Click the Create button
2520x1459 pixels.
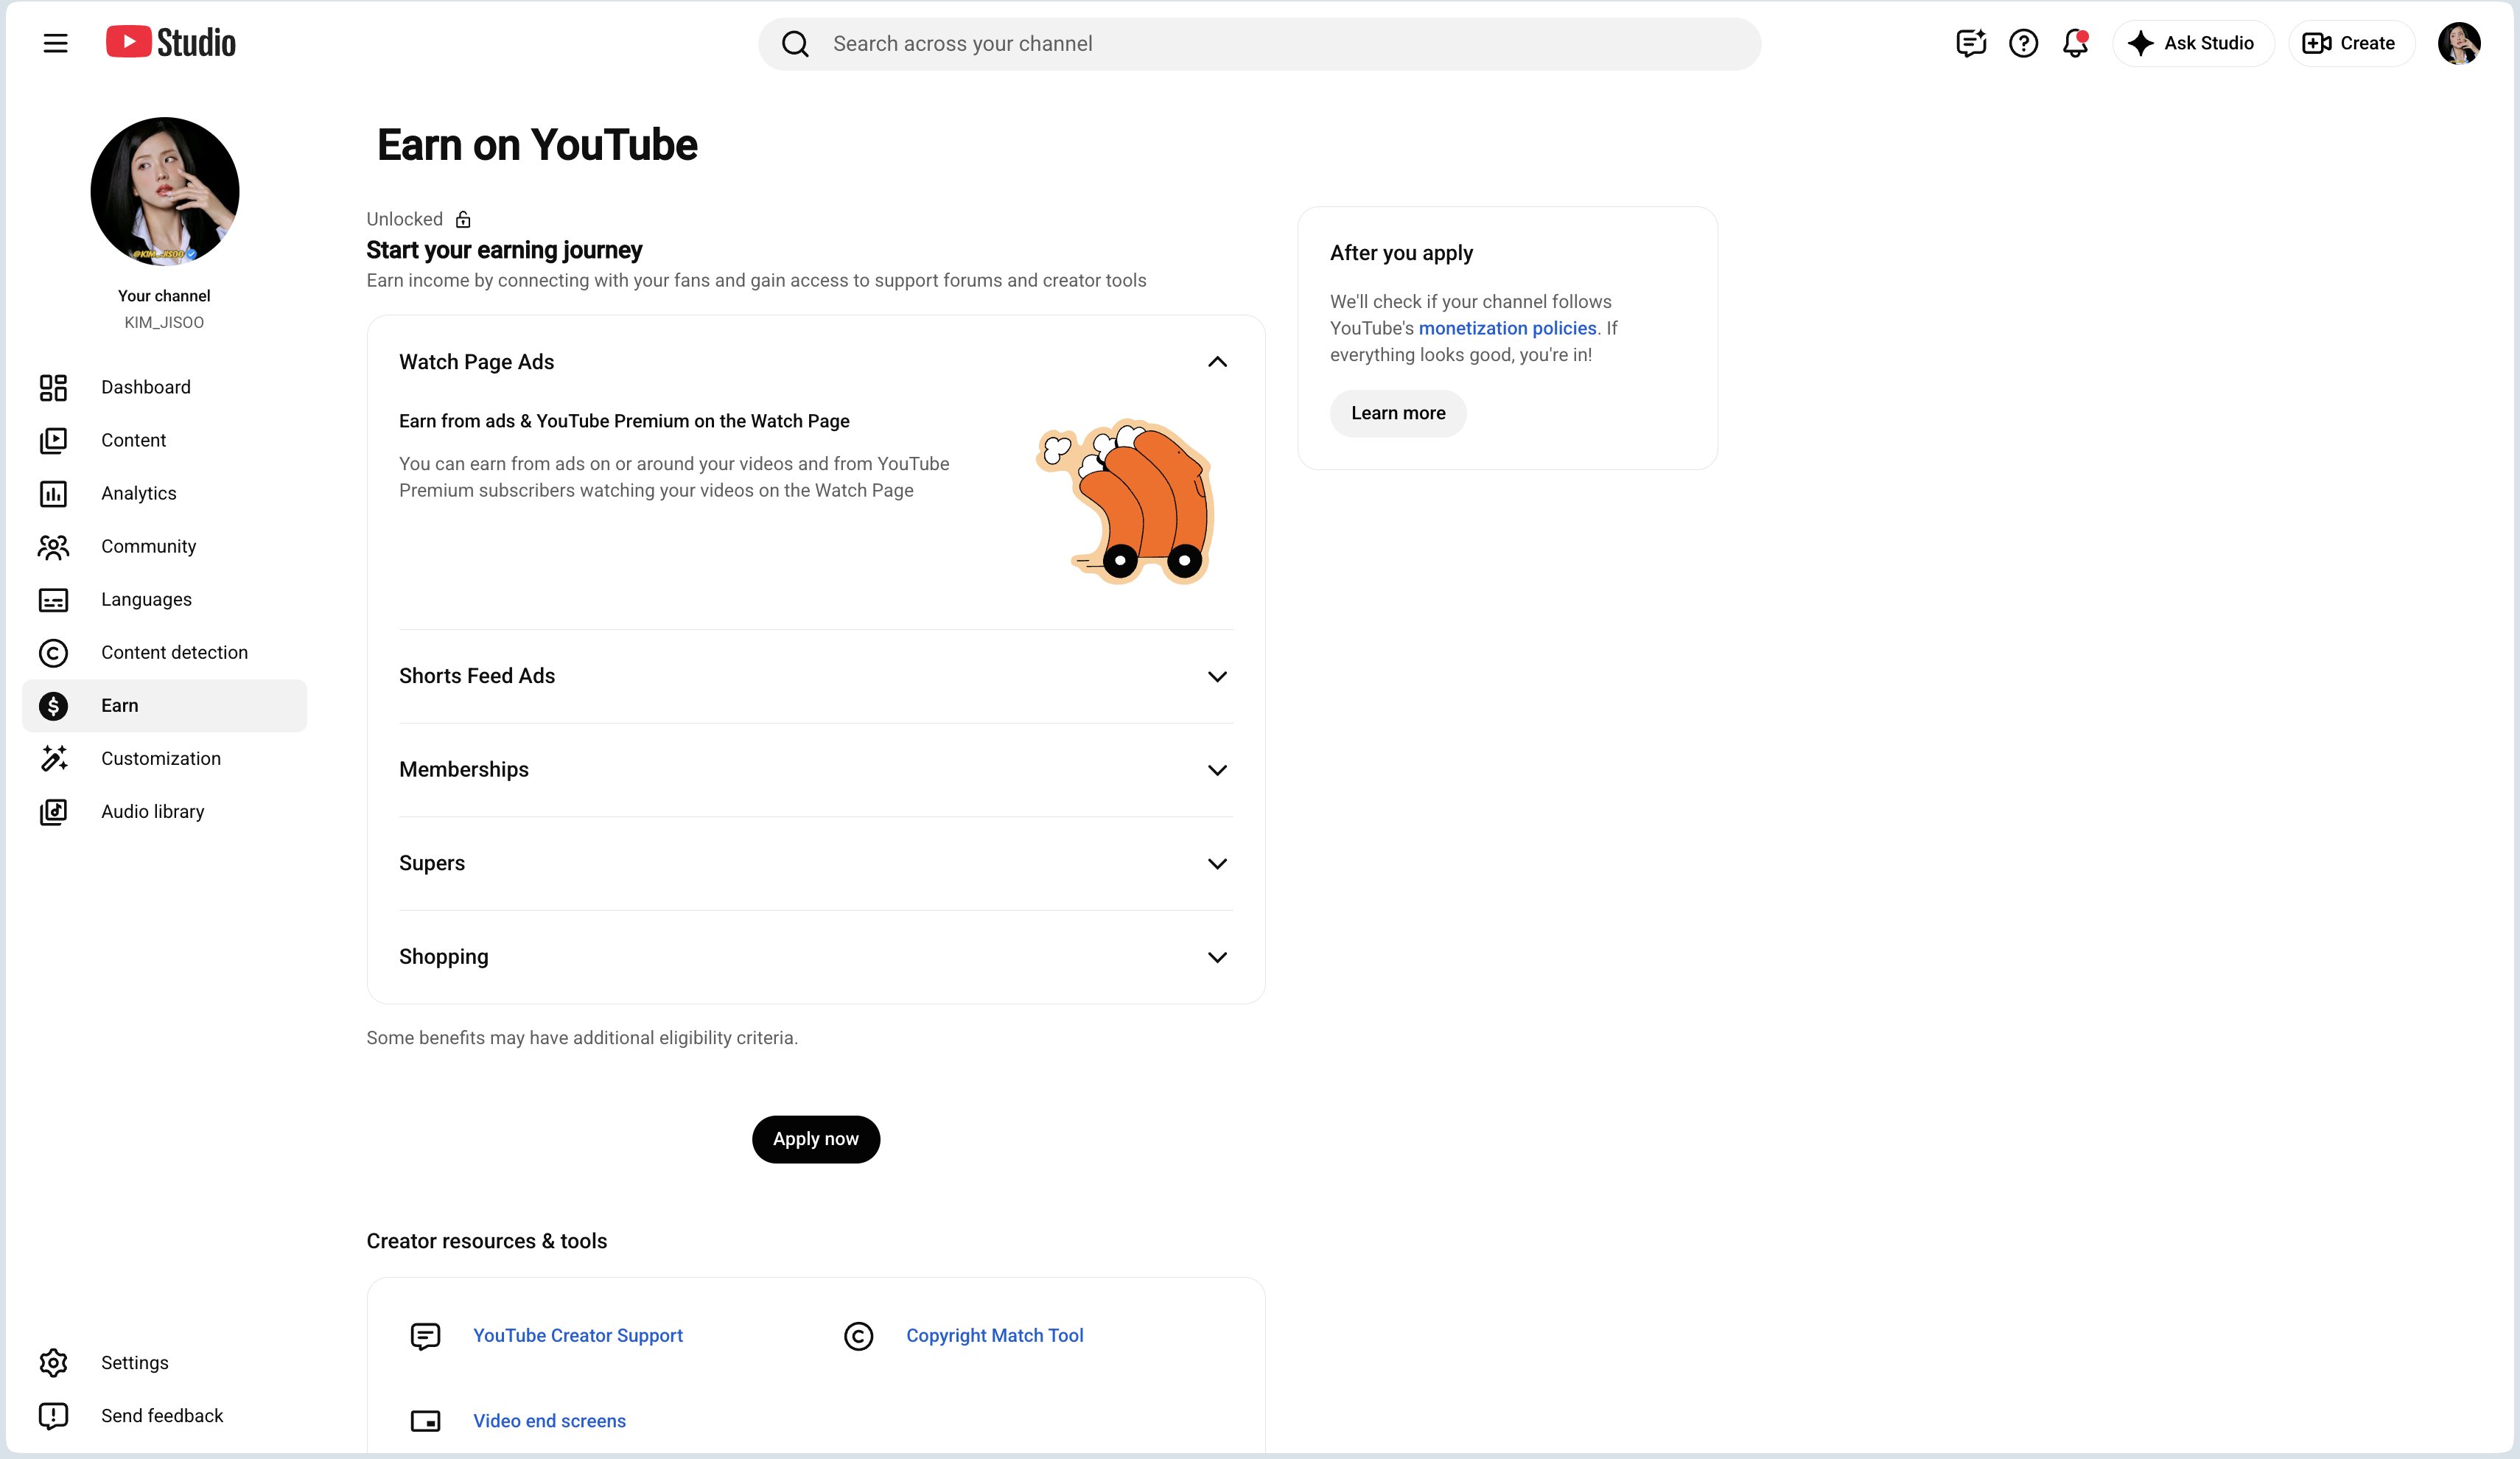(x=2351, y=43)
